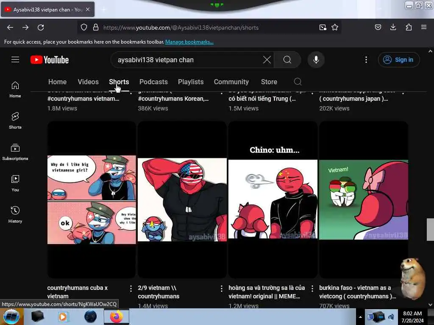Open title burkina faso - vietnam as a vietcong
This screenshot has width=434, height=325.
click(358, 292)
